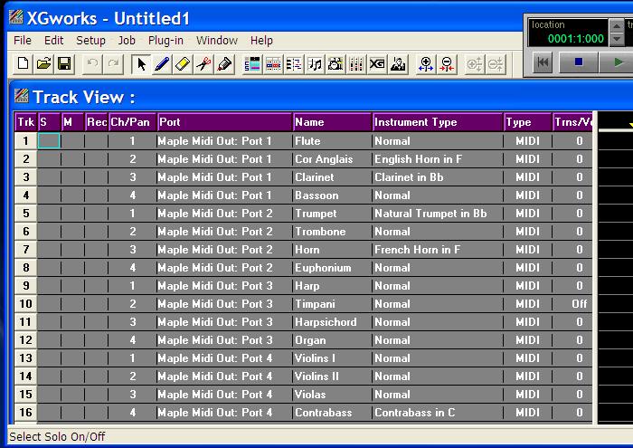This screenshot has height=448, width=633.
Task: Select the yellow eraser tool
Action: click(183, 64)
